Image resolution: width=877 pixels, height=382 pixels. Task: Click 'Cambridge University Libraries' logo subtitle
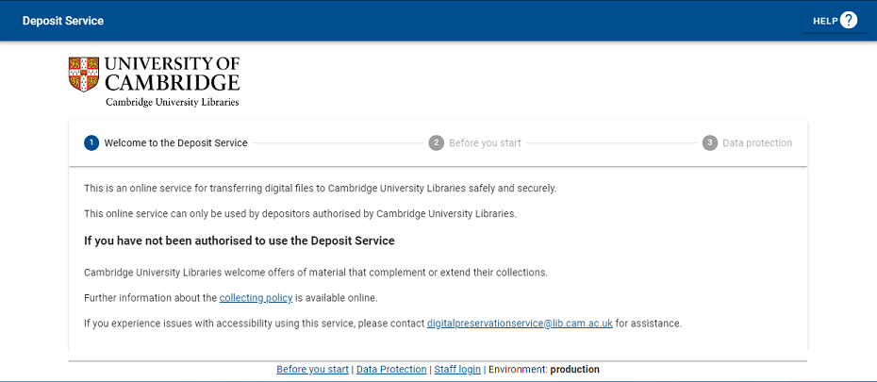173,103
